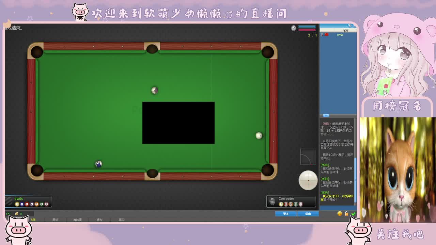Image resolution: width=436 pixels, height=245 pixels.
Task: Select player qwds in the nickname list
Action: click(x=340, y=35)
